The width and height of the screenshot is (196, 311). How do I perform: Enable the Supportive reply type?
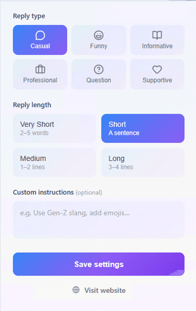point(157,74)
